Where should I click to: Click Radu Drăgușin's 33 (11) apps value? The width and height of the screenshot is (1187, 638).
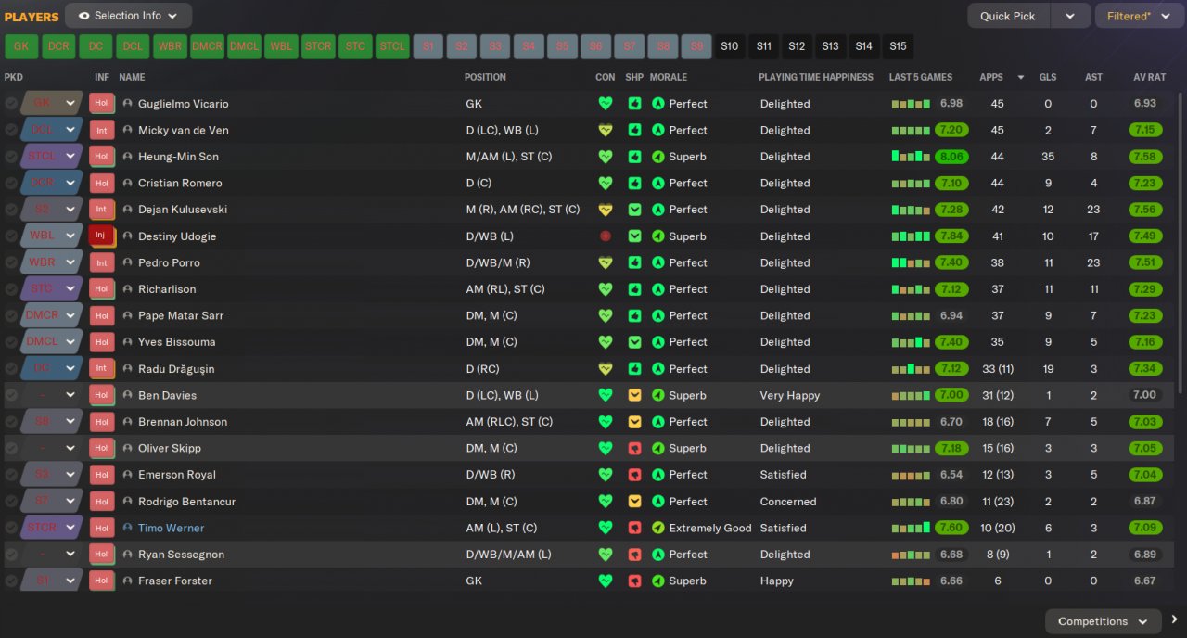click(x=998, y=369)
